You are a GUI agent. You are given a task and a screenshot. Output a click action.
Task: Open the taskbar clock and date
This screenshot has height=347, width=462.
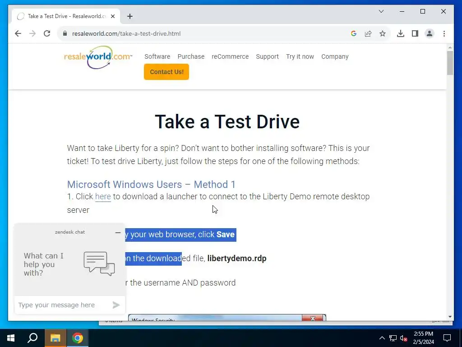click(423, 338)
